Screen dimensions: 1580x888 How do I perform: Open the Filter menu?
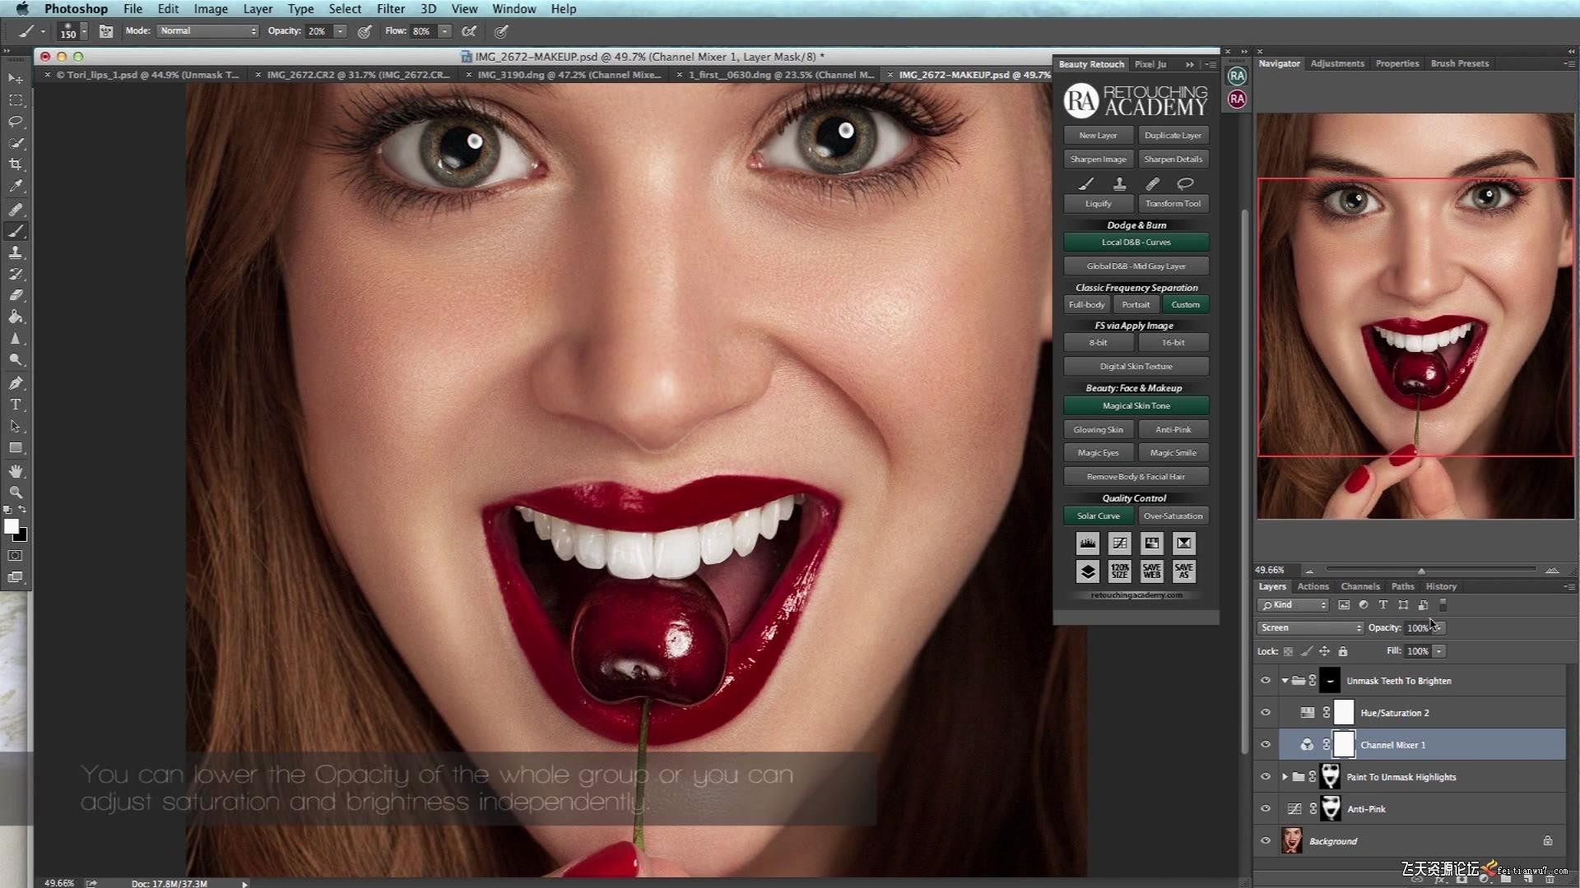pyautogui.click(x=390, y=9)
